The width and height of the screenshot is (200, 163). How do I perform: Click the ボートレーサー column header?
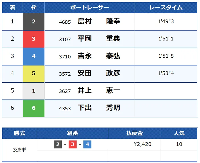(x=89, y=8)
